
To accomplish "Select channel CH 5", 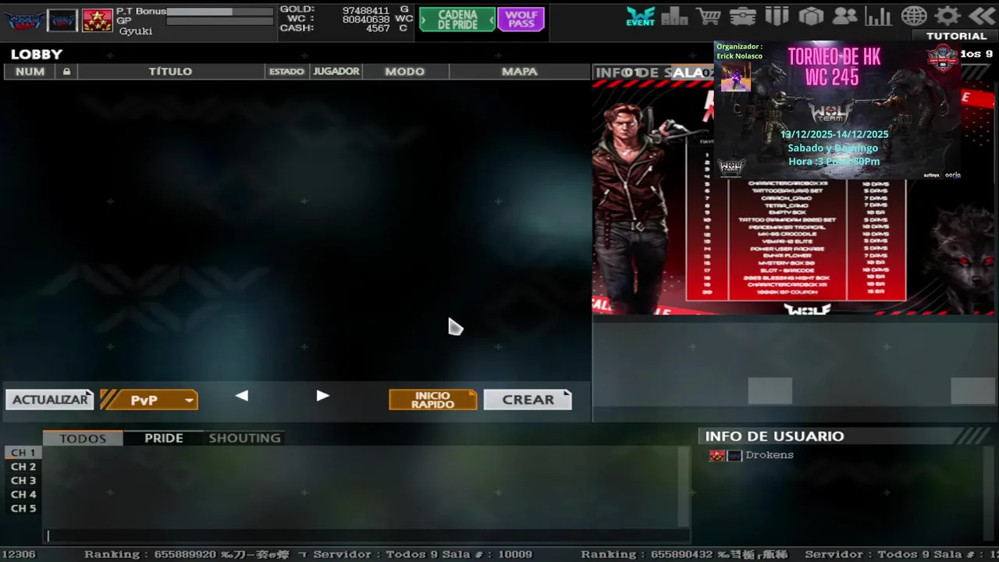I will tap(23, 509).
